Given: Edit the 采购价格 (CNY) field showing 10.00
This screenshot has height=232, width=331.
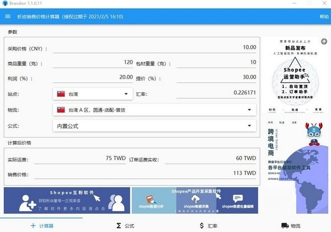Looking at the screenshot, I should (x=154, y=47).
